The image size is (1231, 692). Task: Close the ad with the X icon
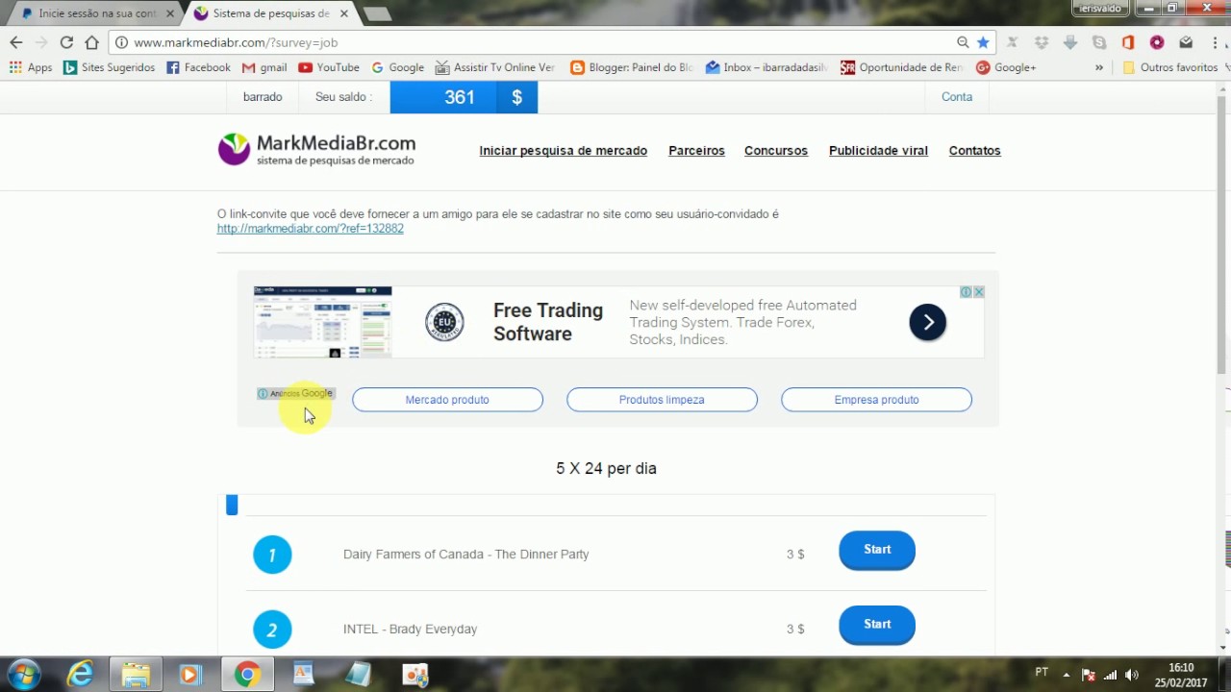(x=978, y=292)
